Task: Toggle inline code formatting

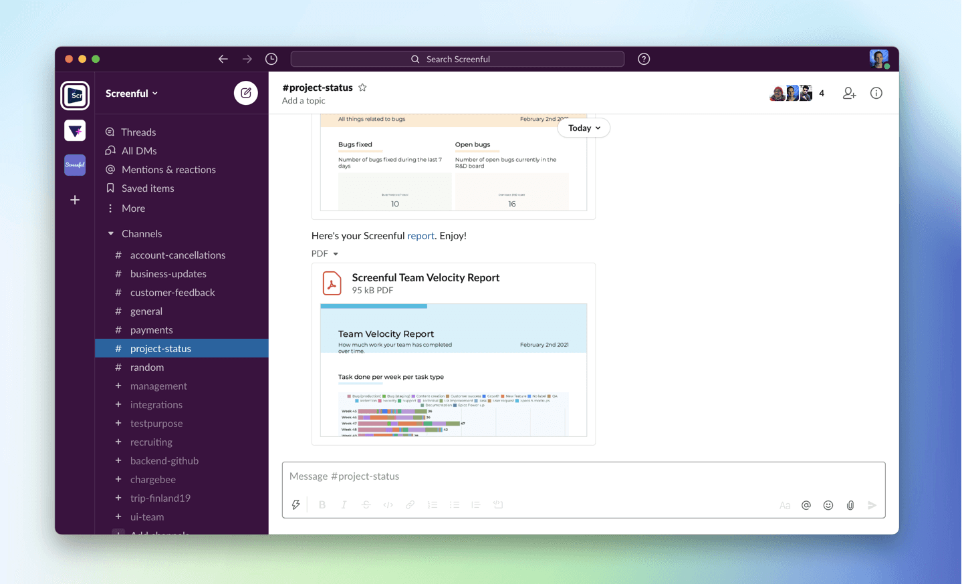Action: [388, 504]
